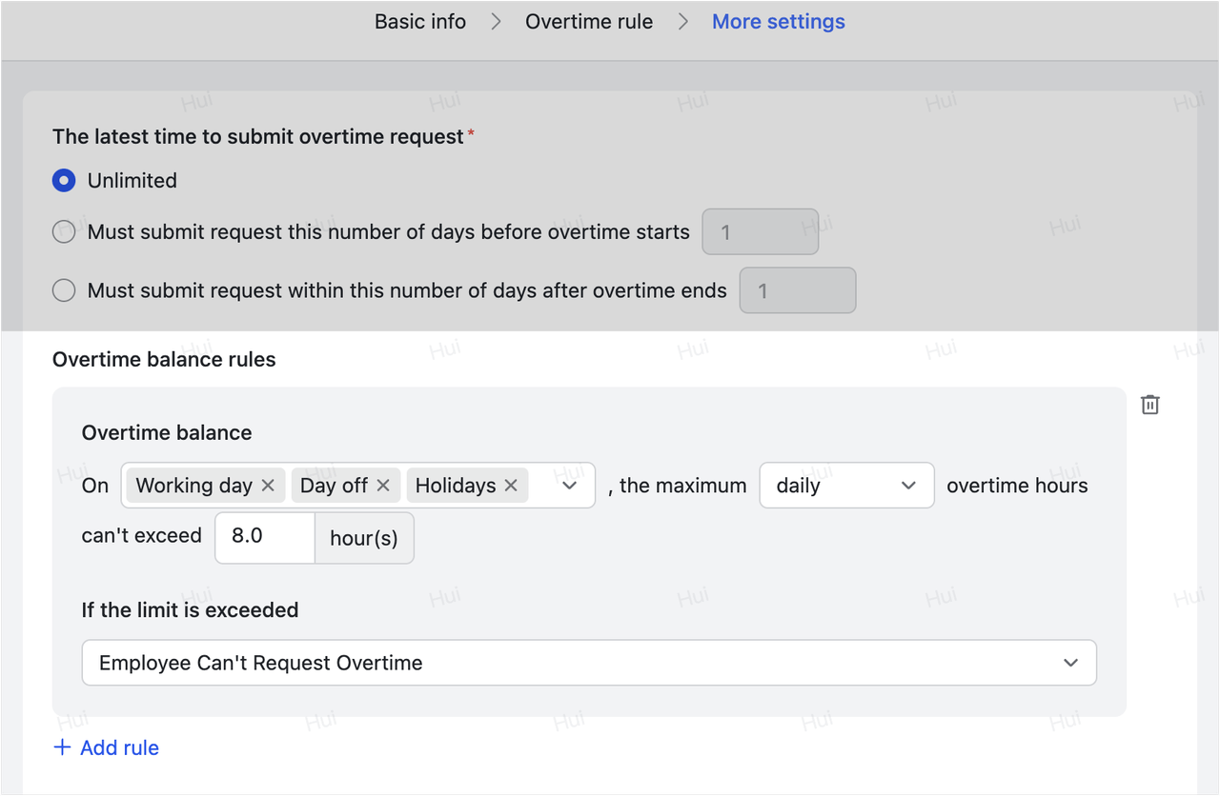Go to the Overtime rule step
Screen dimensions: 1220x796
point(589,22)
